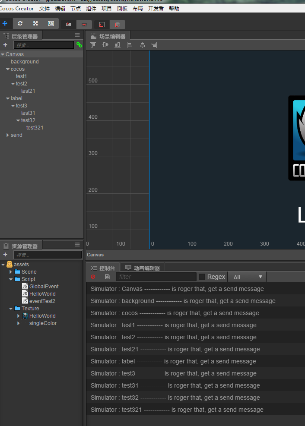Select the test21 node in hierarchy
This screenshot has width=305, height=426.
[x=28, y=91]
